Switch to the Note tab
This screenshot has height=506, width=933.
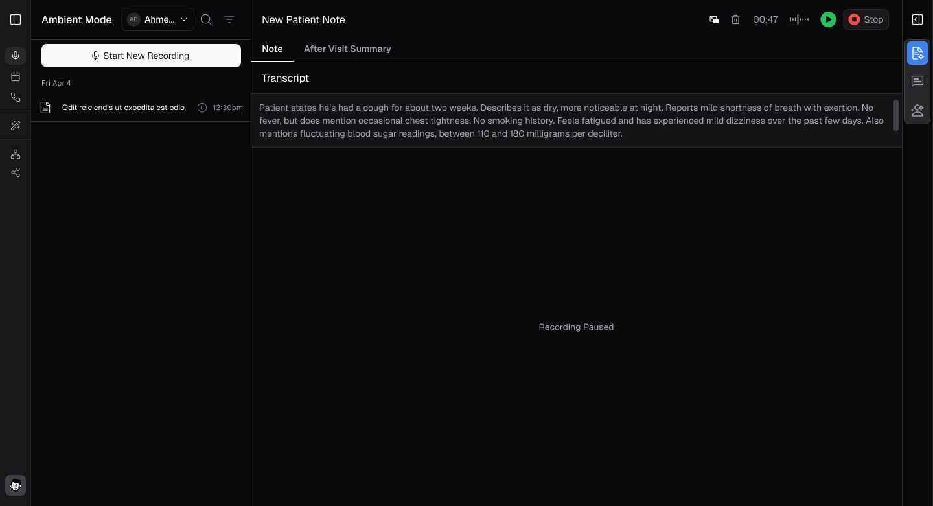pyautogui.click(x=272, y=49)
